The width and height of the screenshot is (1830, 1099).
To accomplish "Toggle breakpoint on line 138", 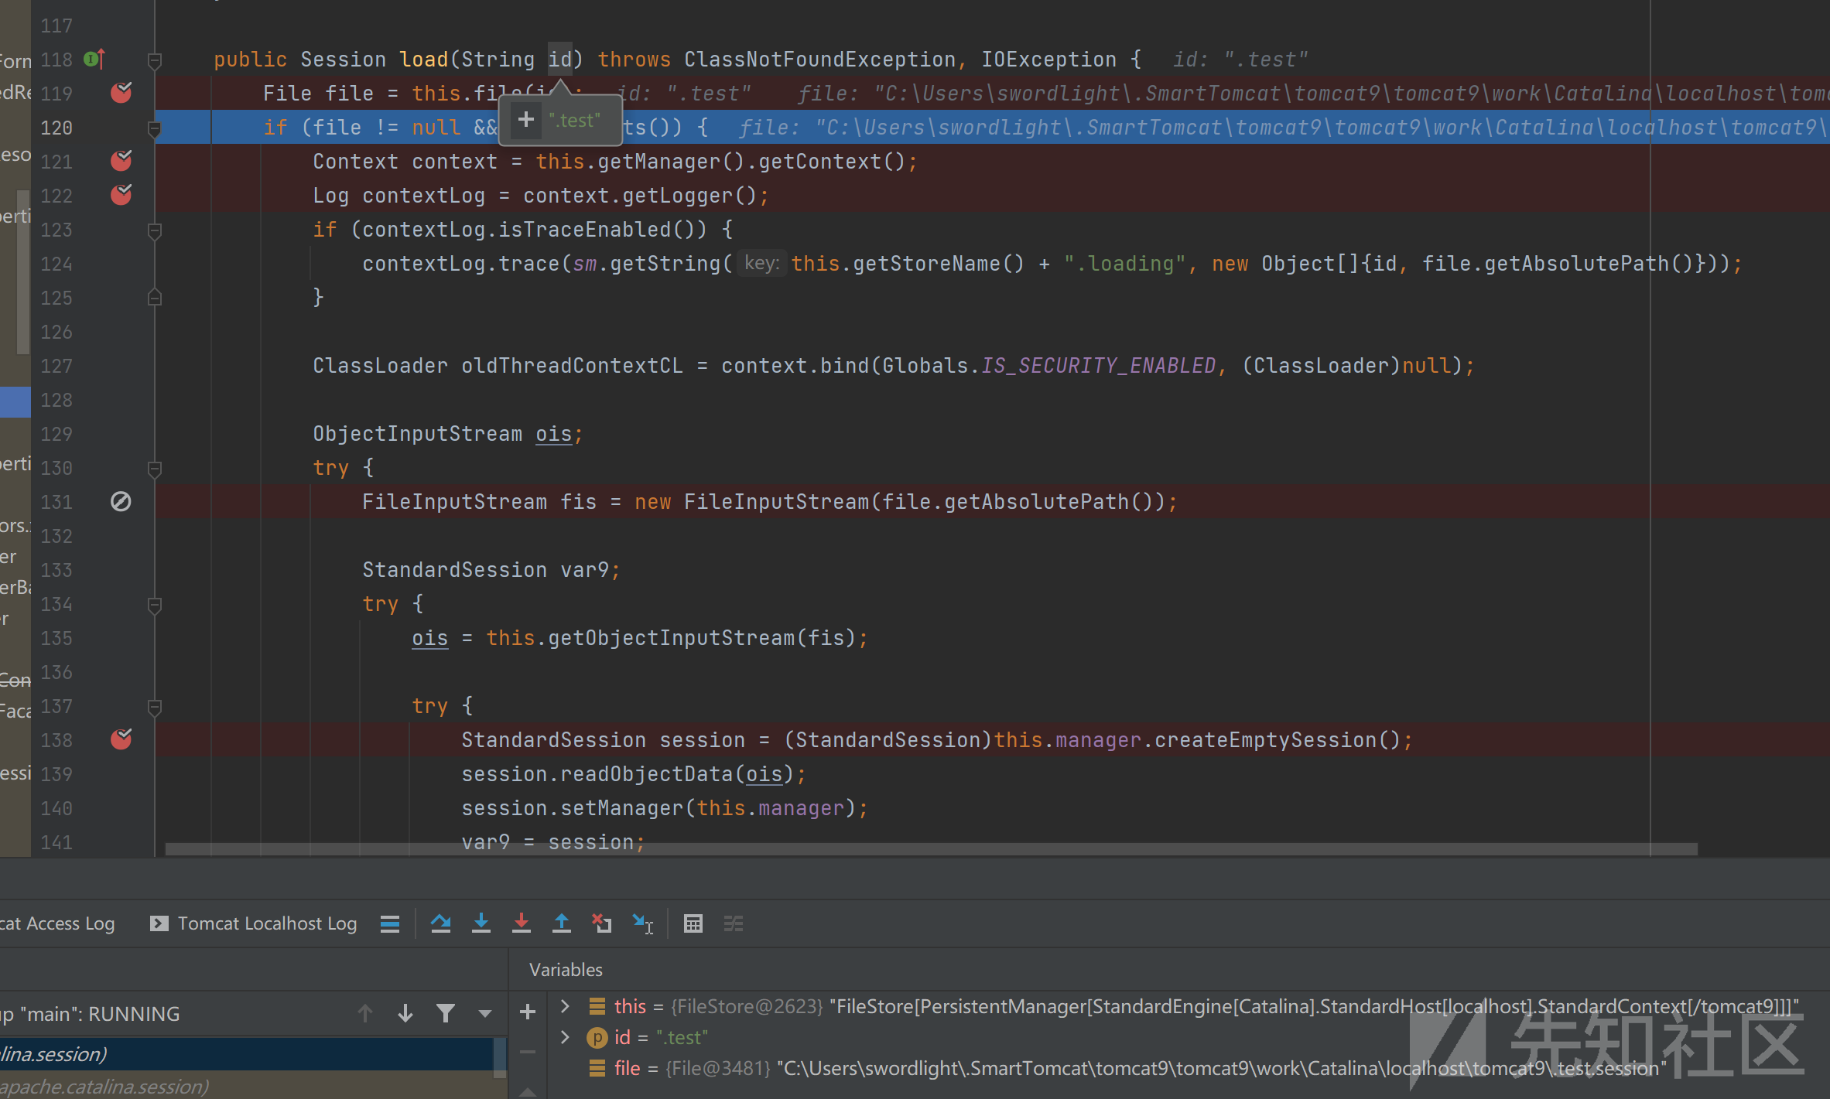I will (x=121, y=739).
